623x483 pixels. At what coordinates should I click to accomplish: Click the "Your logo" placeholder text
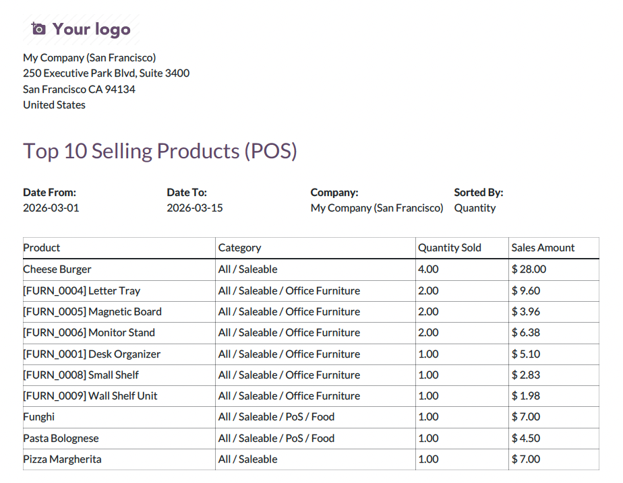tap(92, 30)
